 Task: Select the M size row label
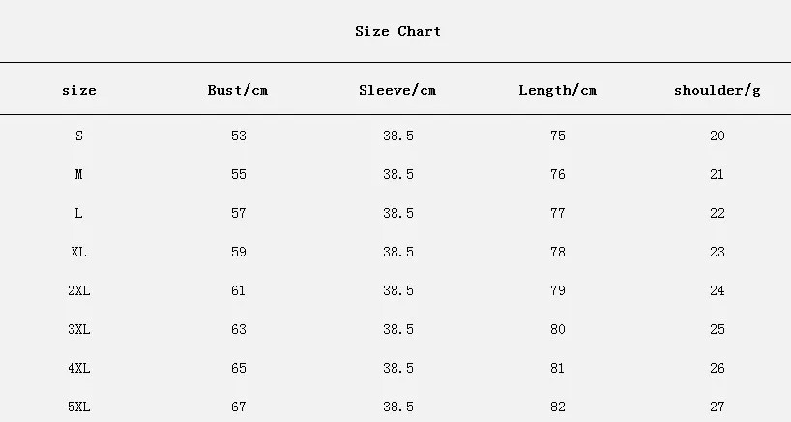(78, 174)
